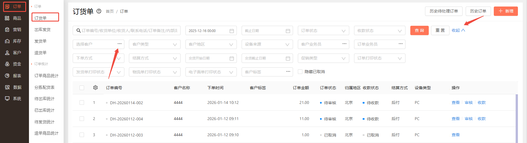The width and height of the screenshot is (527, 143).
Task: Expand the 客户地区 dropdown
Action: tap(211, 44)
